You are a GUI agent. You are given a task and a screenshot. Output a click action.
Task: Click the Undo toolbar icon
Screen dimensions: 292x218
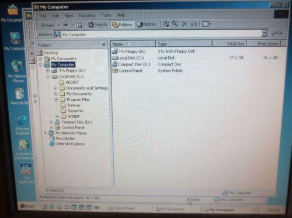pos(193,24)
